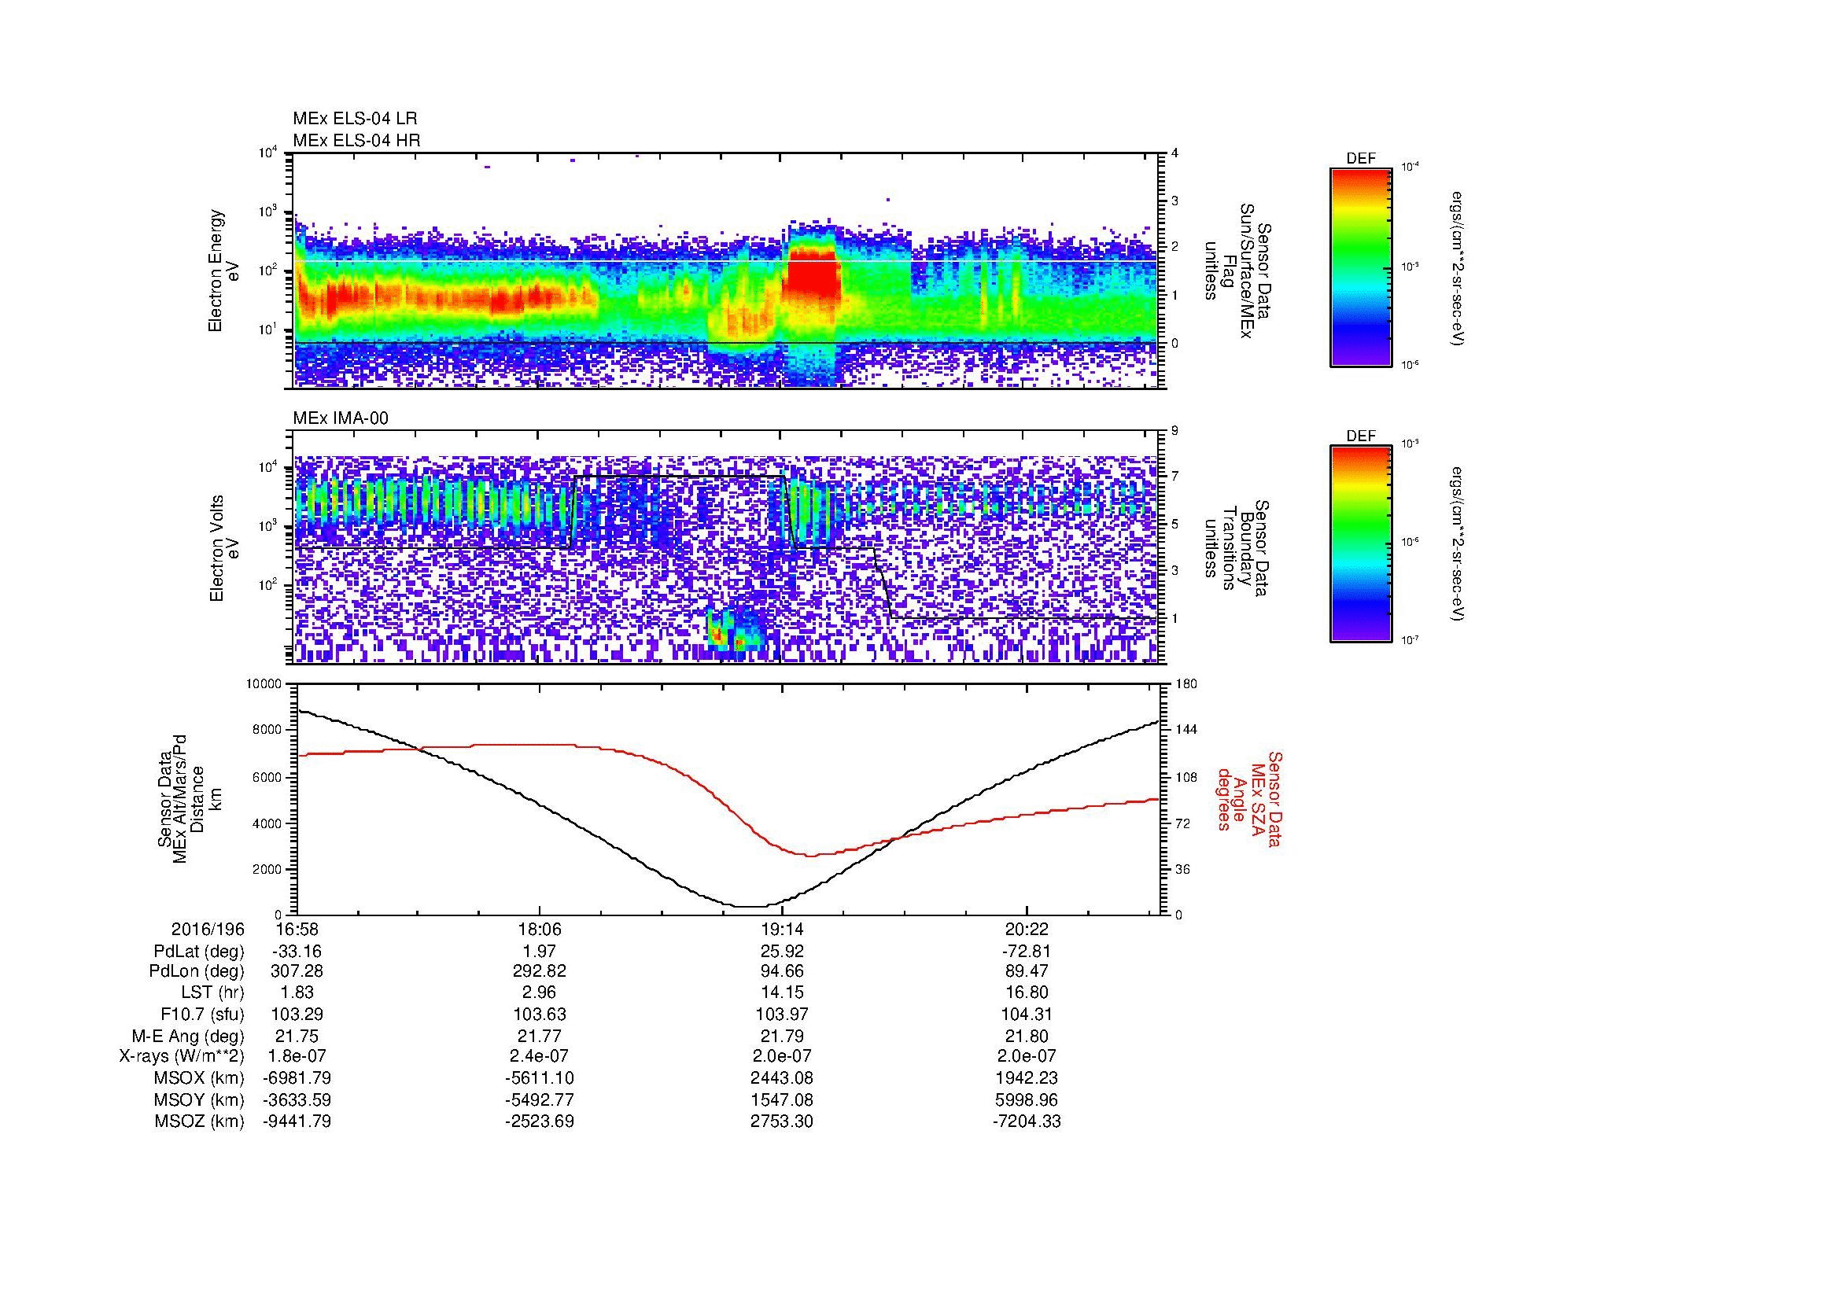Image resolution: width=1840 pixels, height=1300 pixels.
Task: Click the LST value 14.15
Action: click(782, 994)
